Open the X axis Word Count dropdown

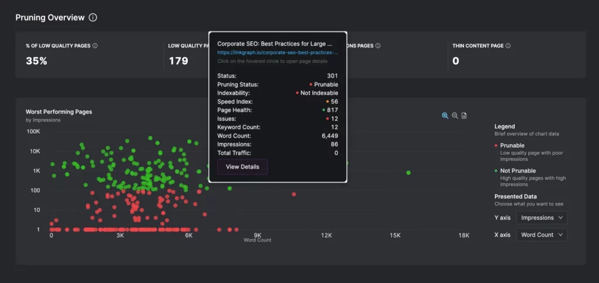click(542, 235)
